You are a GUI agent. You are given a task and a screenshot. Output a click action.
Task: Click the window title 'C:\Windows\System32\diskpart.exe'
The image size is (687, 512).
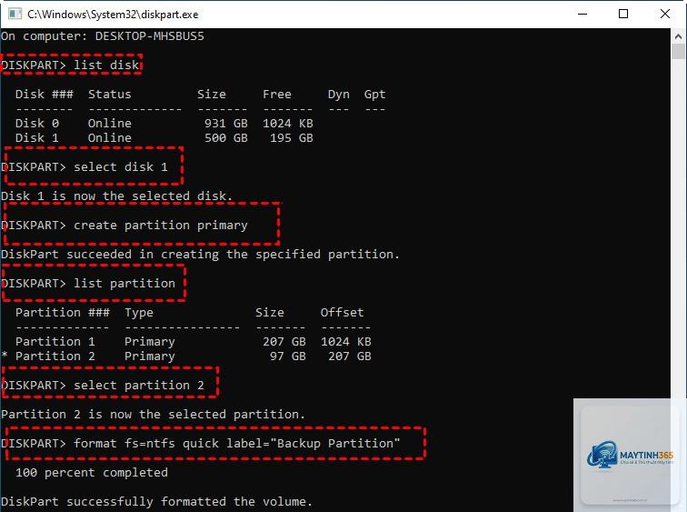click(113, 15)
